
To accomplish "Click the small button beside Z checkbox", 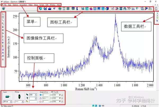I will pos(62,101).
